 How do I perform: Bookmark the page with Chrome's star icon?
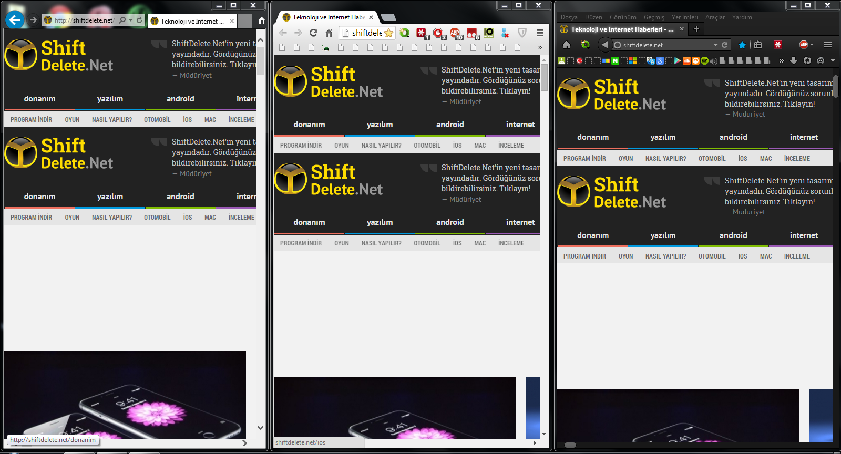[388, 33]
